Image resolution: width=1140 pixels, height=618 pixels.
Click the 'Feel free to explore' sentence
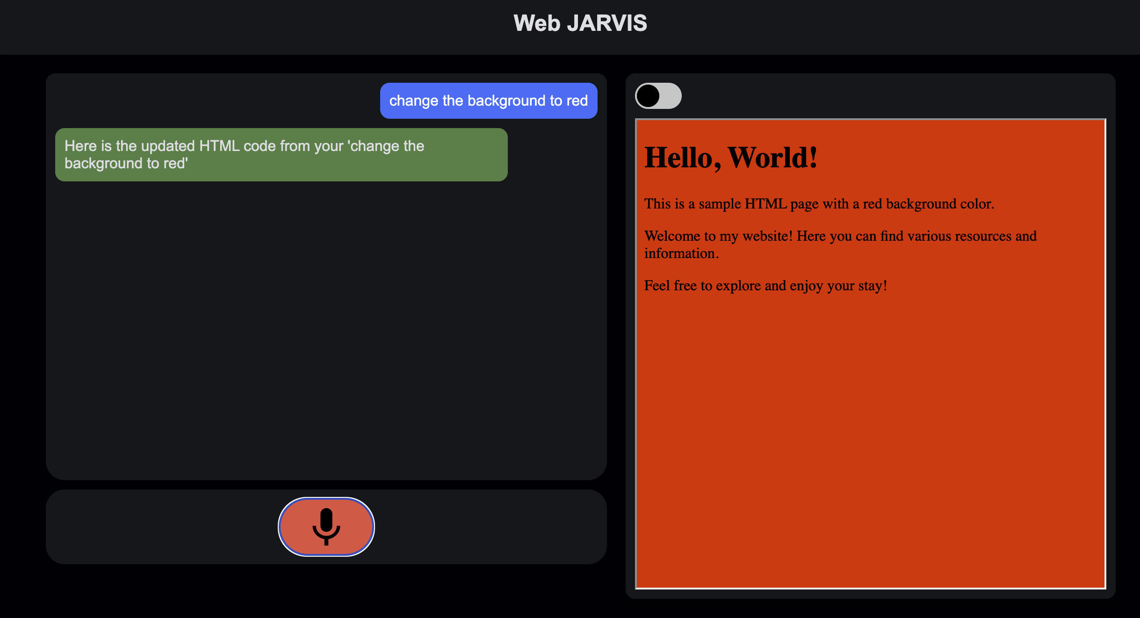pos(765,286)
